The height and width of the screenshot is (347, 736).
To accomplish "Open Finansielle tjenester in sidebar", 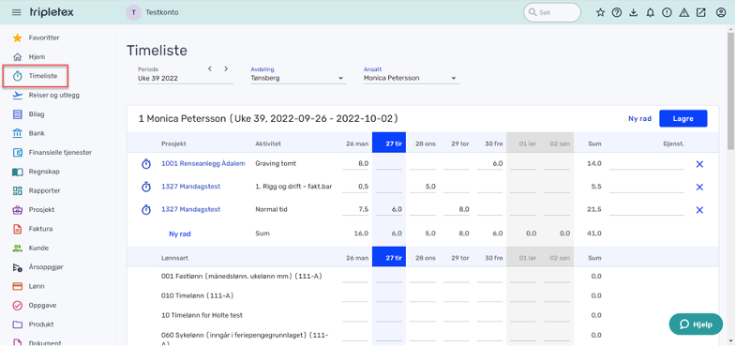I will tap(53, 152).
